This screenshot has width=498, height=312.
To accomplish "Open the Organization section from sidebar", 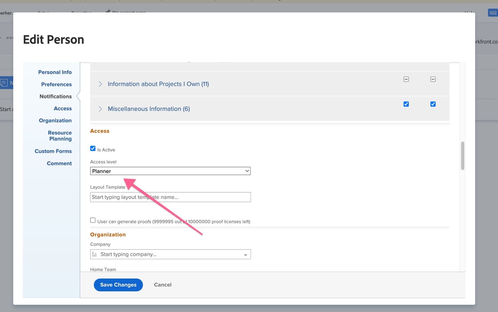I will tap(55, 120).
